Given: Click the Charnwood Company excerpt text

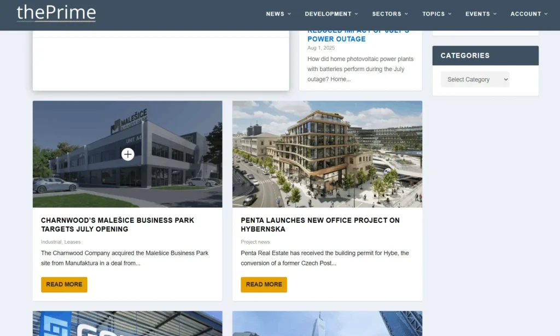Looking at the screenshot, I should pos(125,258).
